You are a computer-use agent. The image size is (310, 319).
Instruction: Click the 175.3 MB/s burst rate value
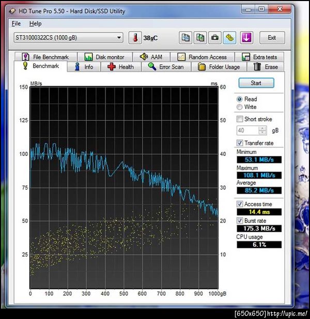click(x=259, y=228)
